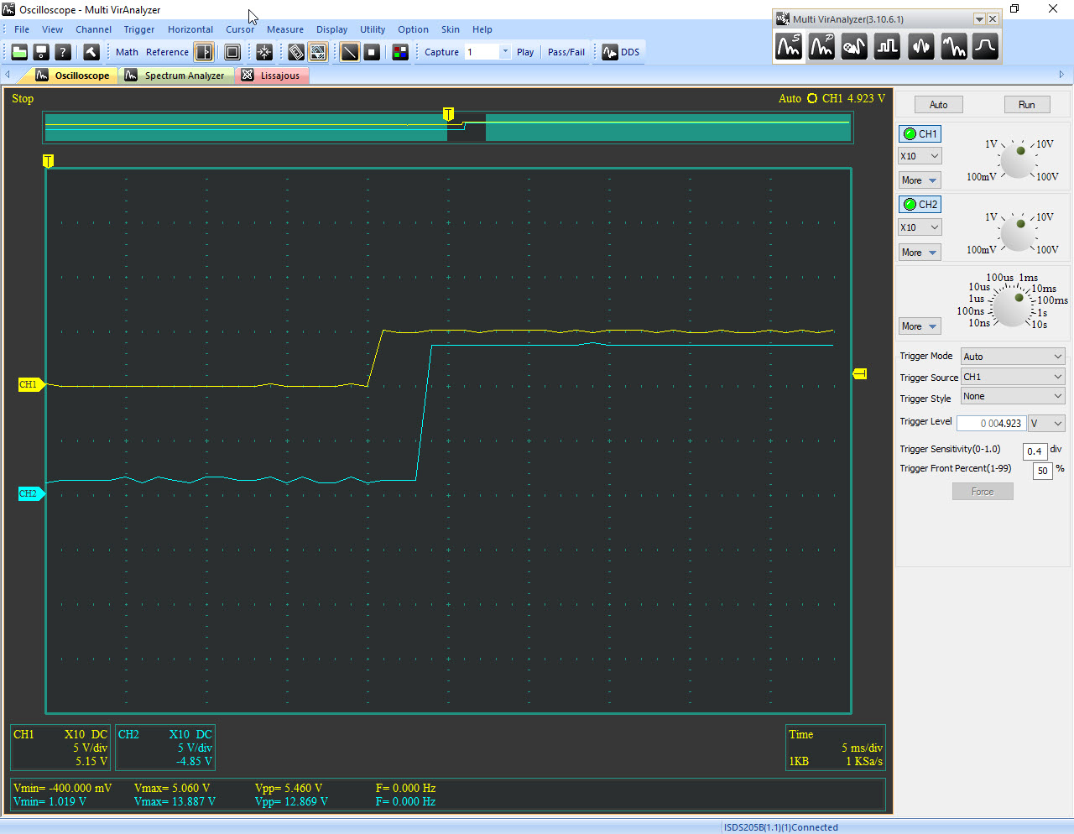Open the Measure menu
The width and height of the screenshot is (1074, 834).
[x=285, y=29]
